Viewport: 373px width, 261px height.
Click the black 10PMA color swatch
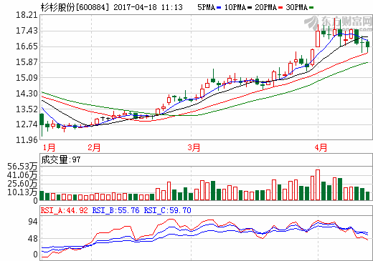point(250,8)
